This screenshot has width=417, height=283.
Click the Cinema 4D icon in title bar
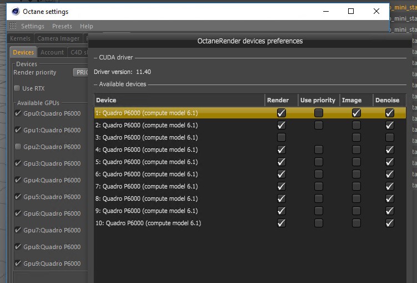tap(16, 12)
